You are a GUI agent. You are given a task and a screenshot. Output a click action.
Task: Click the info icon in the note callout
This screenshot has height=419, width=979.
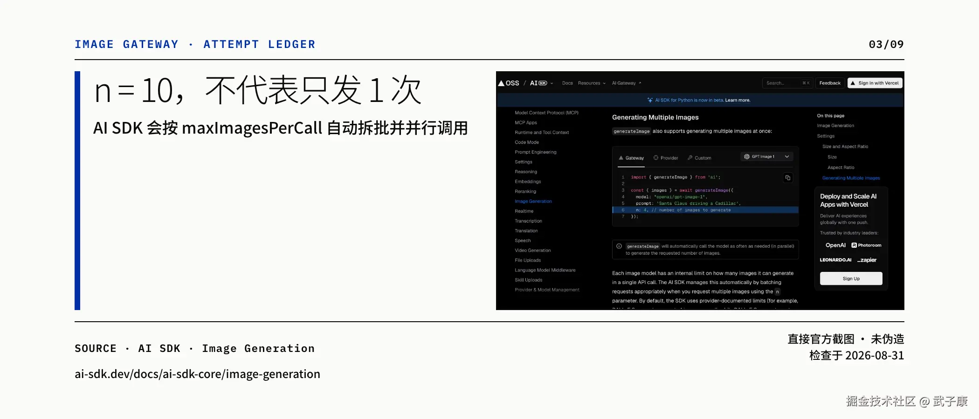tap(619, 246)
